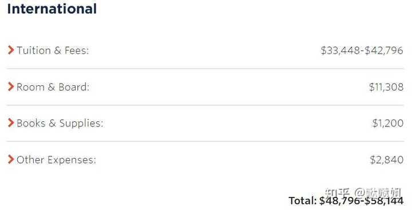The height and width of the screenshot is (210, 412).
Task: Click the Zhihu watermark logo
Action: (338, 193)
